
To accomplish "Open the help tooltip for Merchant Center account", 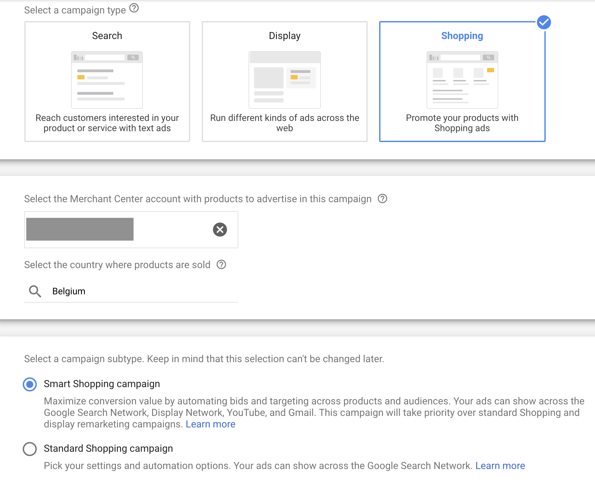I will [x=382, y=199].
